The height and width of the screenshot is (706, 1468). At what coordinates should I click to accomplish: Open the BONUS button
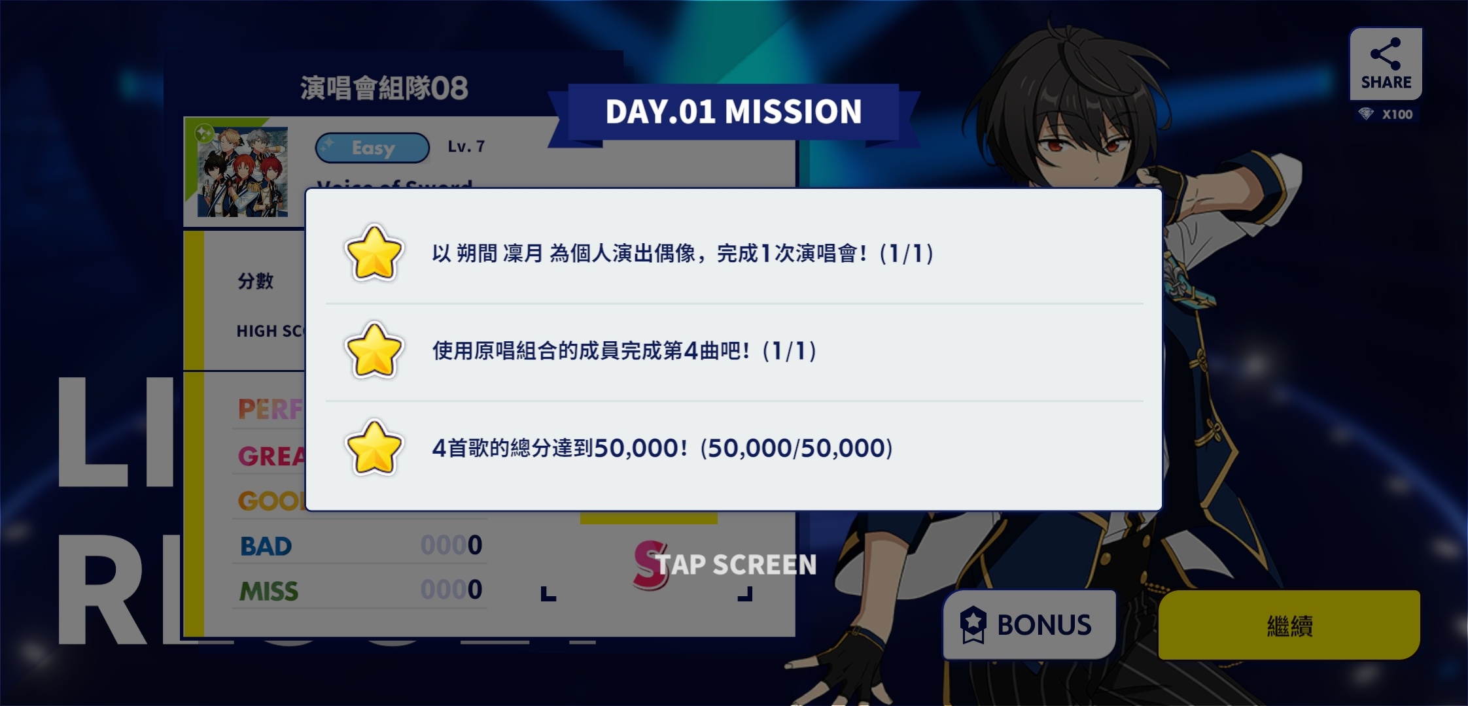coord(1029,625)
